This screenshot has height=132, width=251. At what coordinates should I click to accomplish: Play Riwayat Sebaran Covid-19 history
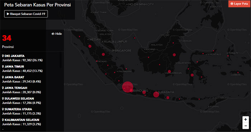26,14
